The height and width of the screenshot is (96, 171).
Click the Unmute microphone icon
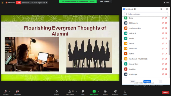pyautogui.click(x=6, y=91)
